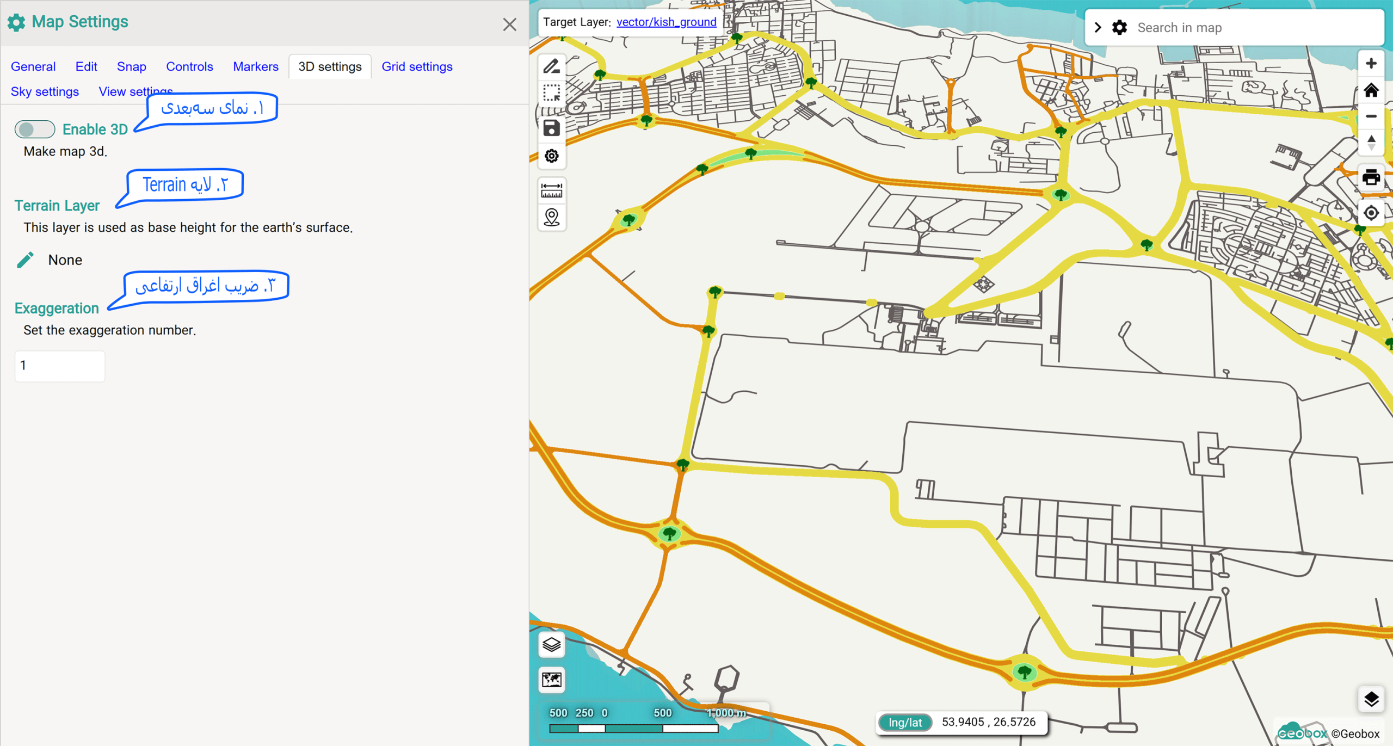Image resolution: width=1393 pixels, height=746 pixels.
Task: Open the basemap world map icon
Action: (551, 680)
